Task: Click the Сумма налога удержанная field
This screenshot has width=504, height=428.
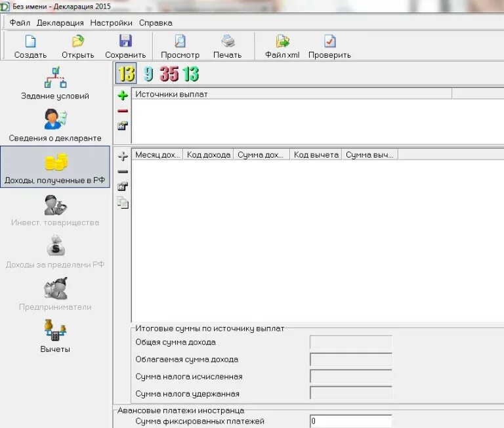Action: click(351, 394)
